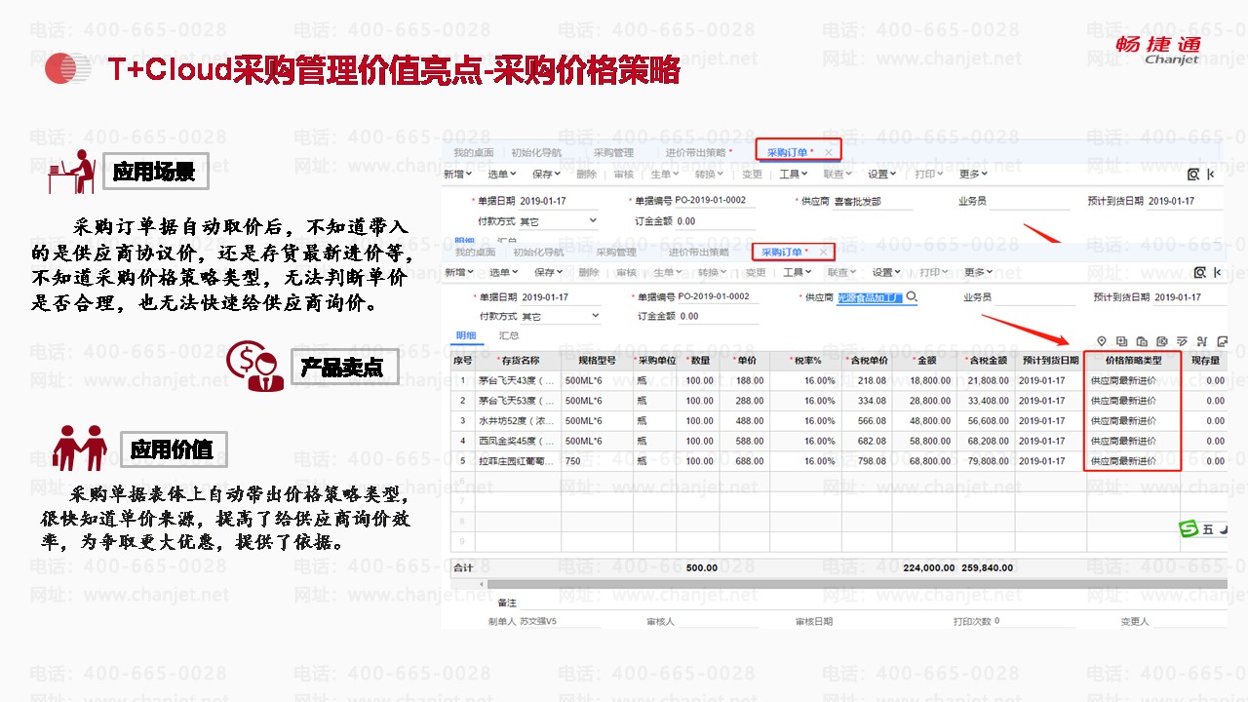This screenshot has width=1248, height=702.
Task: Open the 新增 dropdown in the front window
Action: [457, 273]
